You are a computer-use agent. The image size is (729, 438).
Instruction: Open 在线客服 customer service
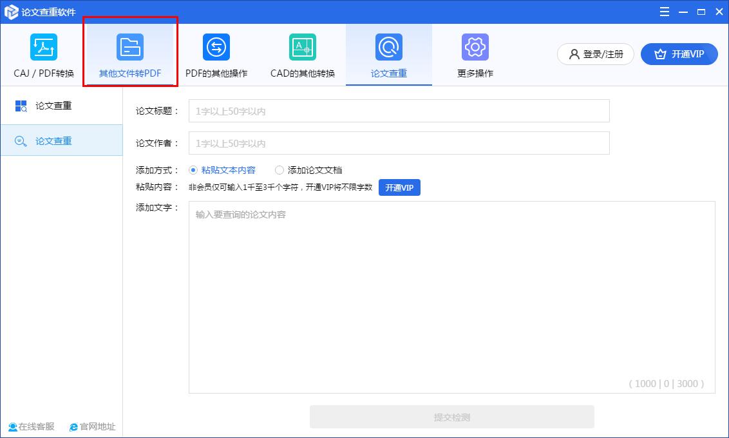point(31,426)
